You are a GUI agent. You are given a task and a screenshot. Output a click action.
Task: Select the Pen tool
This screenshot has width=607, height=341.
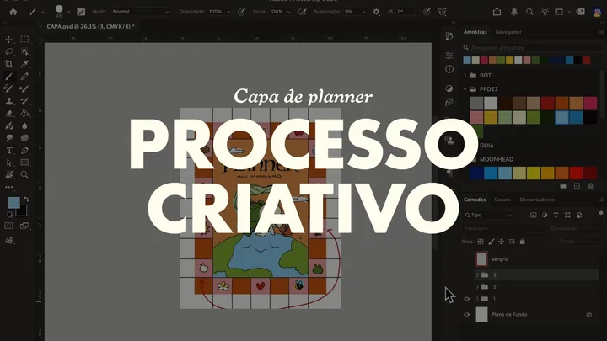[24, 151]
